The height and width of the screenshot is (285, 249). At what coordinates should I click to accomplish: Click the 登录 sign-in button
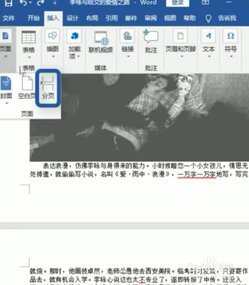177,3
